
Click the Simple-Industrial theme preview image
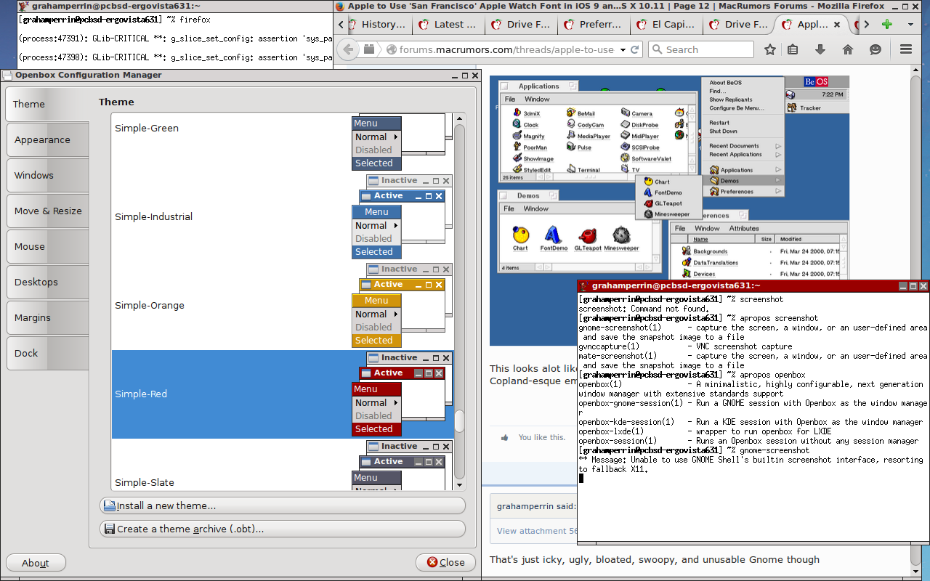tap(403, 216)
